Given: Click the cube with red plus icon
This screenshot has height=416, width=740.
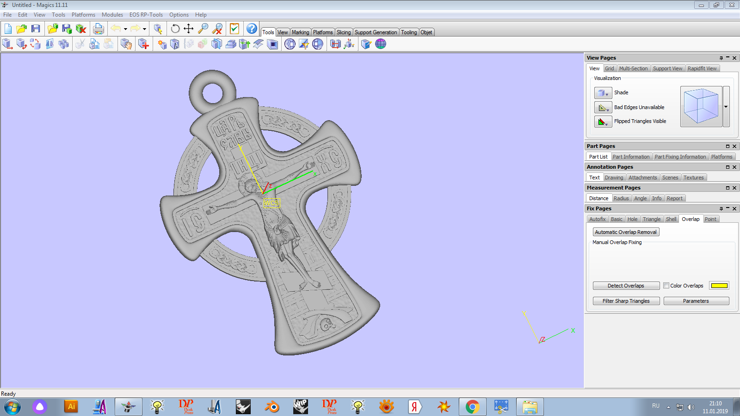Looking at the screenshot, I should pyautogui.click(x=143, y=44).
